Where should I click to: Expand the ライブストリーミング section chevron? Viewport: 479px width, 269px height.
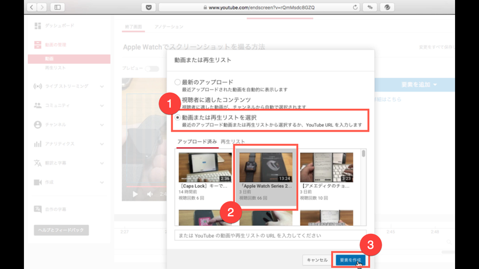102,87
